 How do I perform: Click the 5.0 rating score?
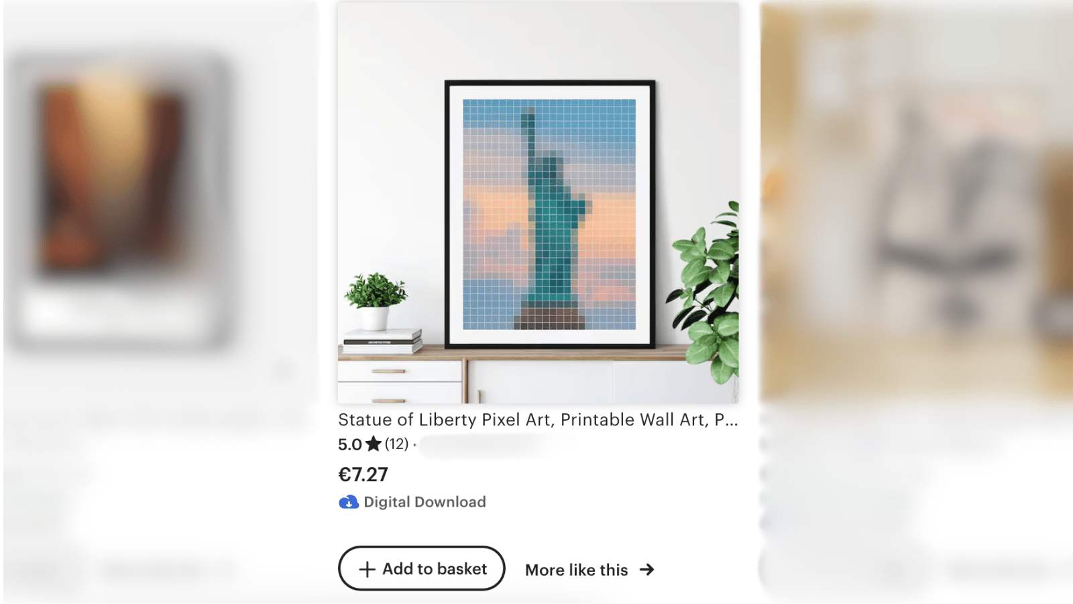[350, 444]
